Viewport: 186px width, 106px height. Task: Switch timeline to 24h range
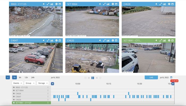[x=33, y=77]
